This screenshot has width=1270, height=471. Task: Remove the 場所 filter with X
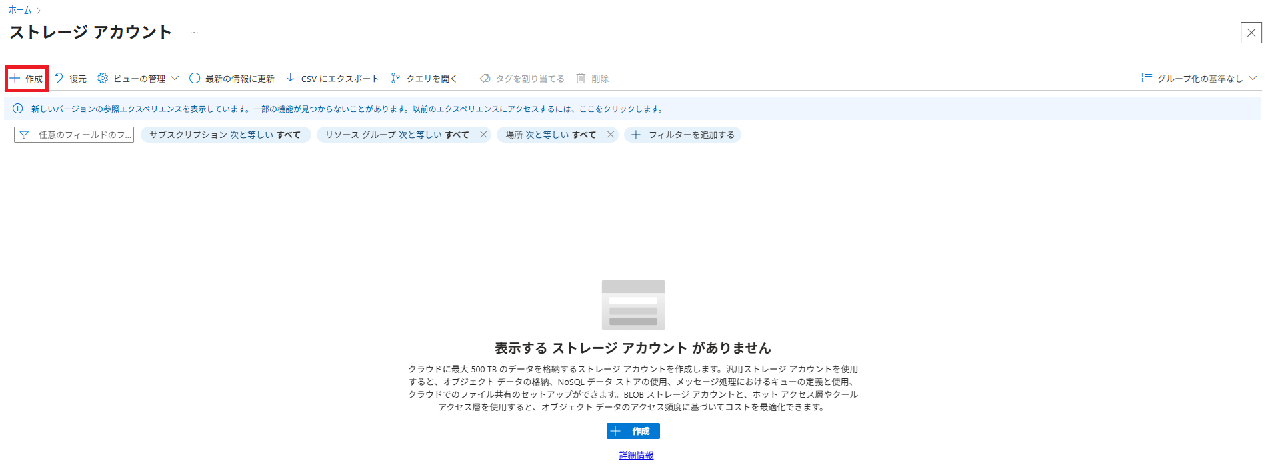tap(610, 135)
